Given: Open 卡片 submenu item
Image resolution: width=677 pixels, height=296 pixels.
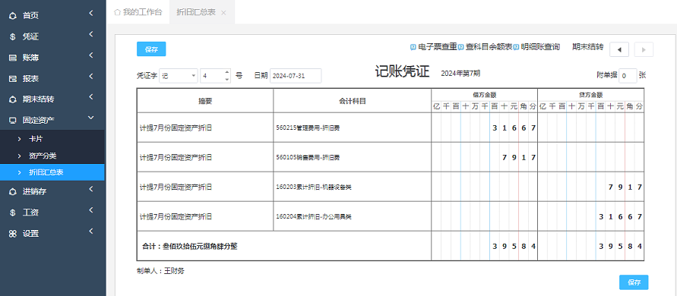Looking at the screenshot, I should pyautogui.click(x=52, y=139).
